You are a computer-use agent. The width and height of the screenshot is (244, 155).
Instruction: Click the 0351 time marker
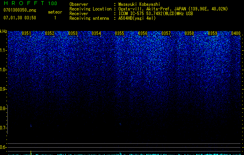pos(26,33)
